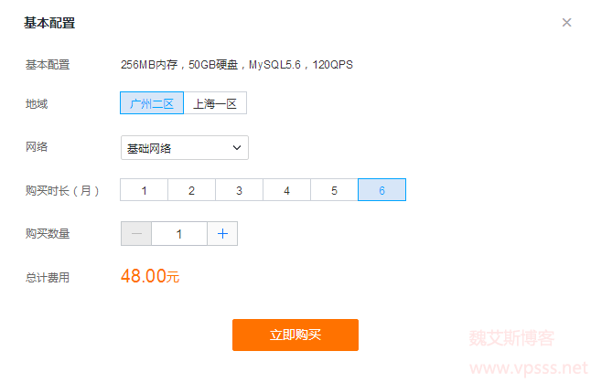The image size is (591, 383).
Task: Choose a 6 month purchase duration
Action: [381, 190]
